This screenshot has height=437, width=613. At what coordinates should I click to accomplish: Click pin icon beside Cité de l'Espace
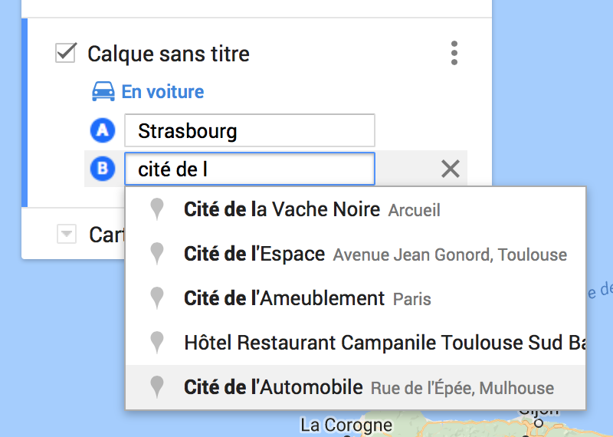coord(157,254)
